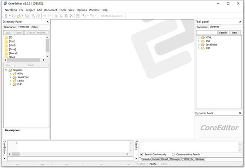Select the [Css] template folder
Image resolution: width=245 pixels, height=168 pixels.
(x=11, y=41)
